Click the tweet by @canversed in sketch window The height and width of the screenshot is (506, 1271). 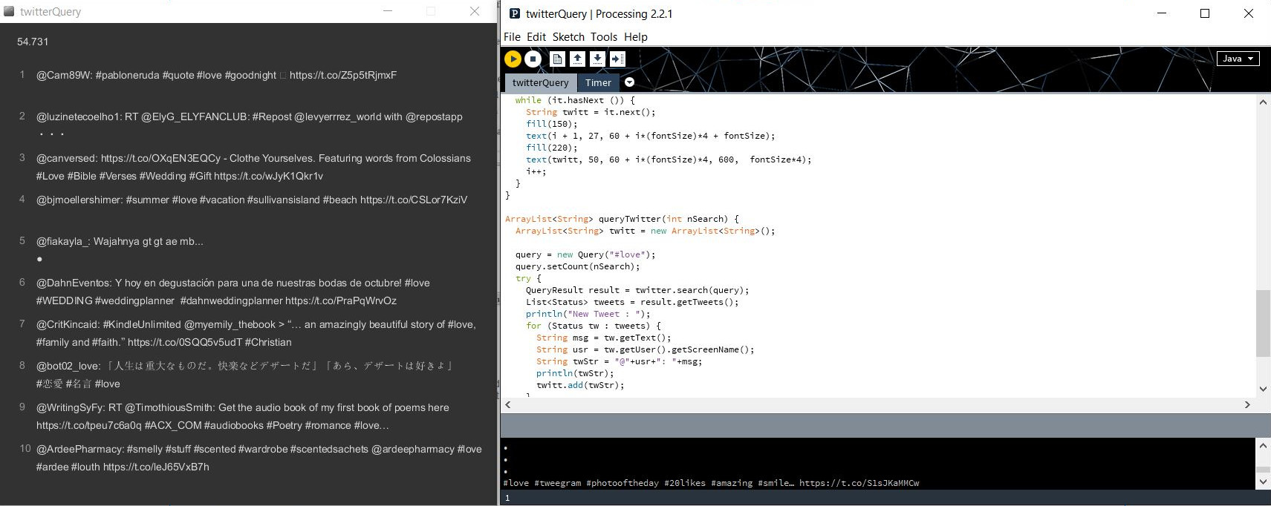253,167
